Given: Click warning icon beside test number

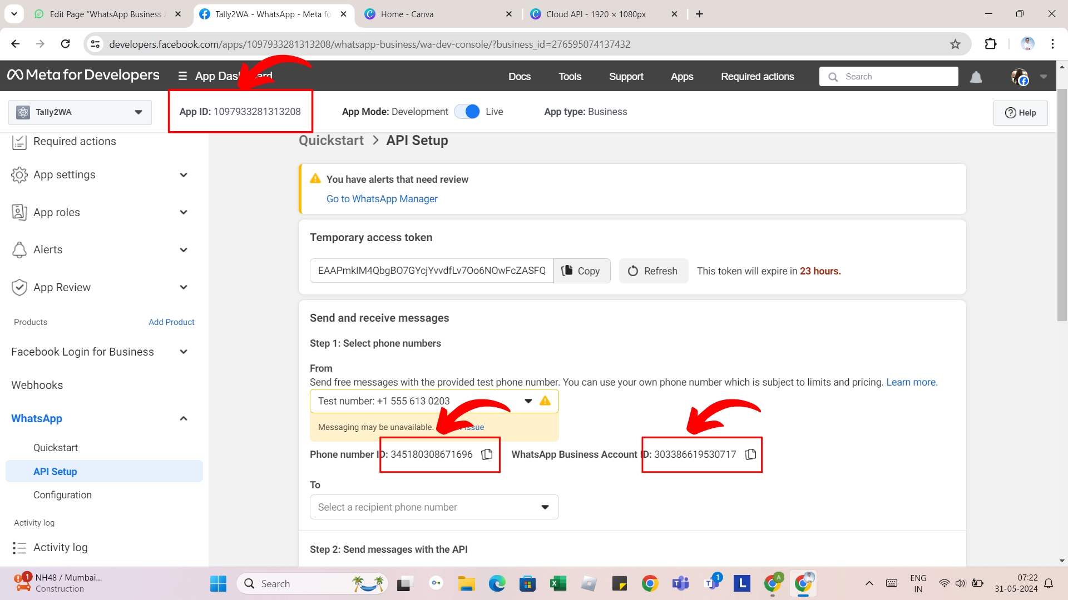Looking at the screenshot, I should tap(545, 401).
